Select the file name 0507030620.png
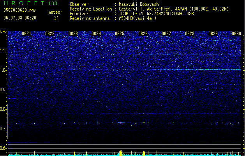 (x=20, y=11)
